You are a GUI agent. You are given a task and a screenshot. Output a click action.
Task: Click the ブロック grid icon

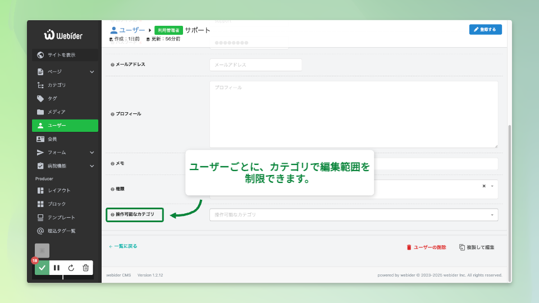pyautogui.click(x=40, y=204)
